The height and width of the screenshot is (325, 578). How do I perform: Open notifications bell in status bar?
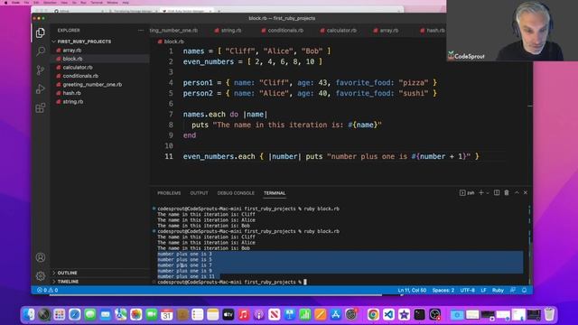[524, 291]
